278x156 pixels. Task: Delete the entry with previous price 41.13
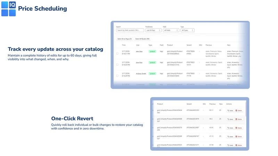[x=239, y=137]
